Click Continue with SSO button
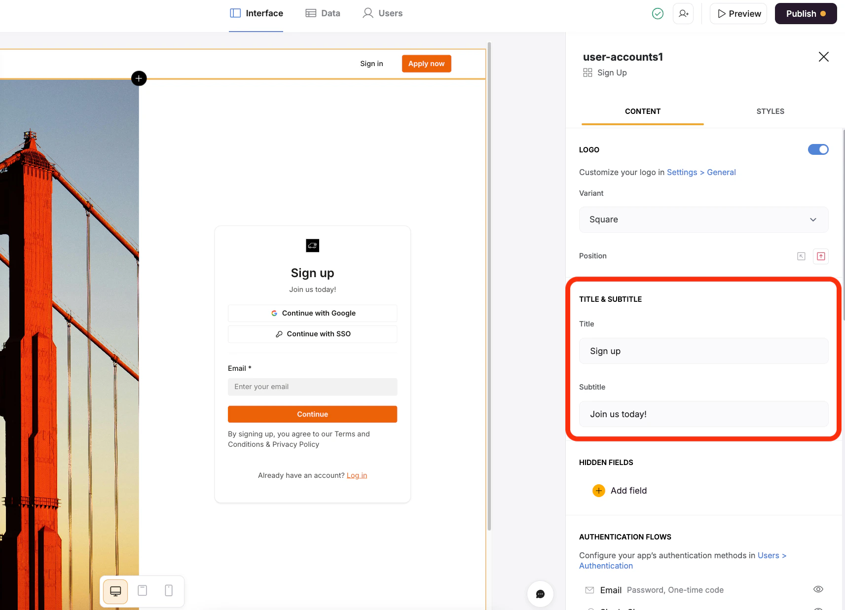Screen dimensions: 845x610 pyautogui.click(x=312, y=334)
